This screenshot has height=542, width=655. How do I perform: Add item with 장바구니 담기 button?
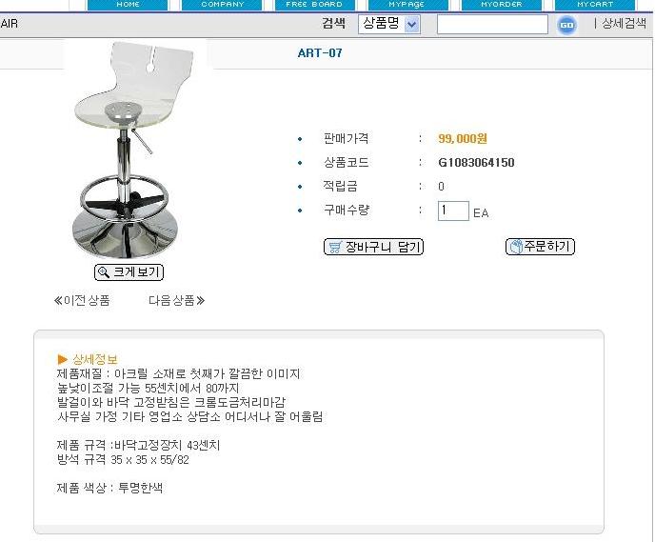point(373,247)
